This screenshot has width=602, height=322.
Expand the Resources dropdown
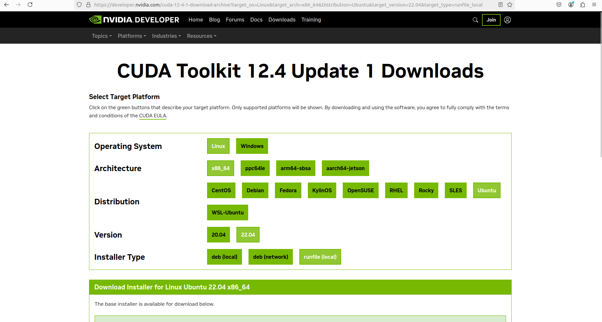point(202,36)
